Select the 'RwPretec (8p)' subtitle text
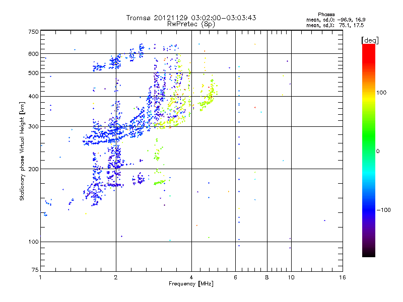 [x=191, y=24]
